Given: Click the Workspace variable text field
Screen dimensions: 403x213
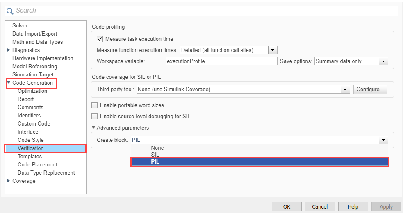Looking at the screenshot, I should tap(221, 61).
